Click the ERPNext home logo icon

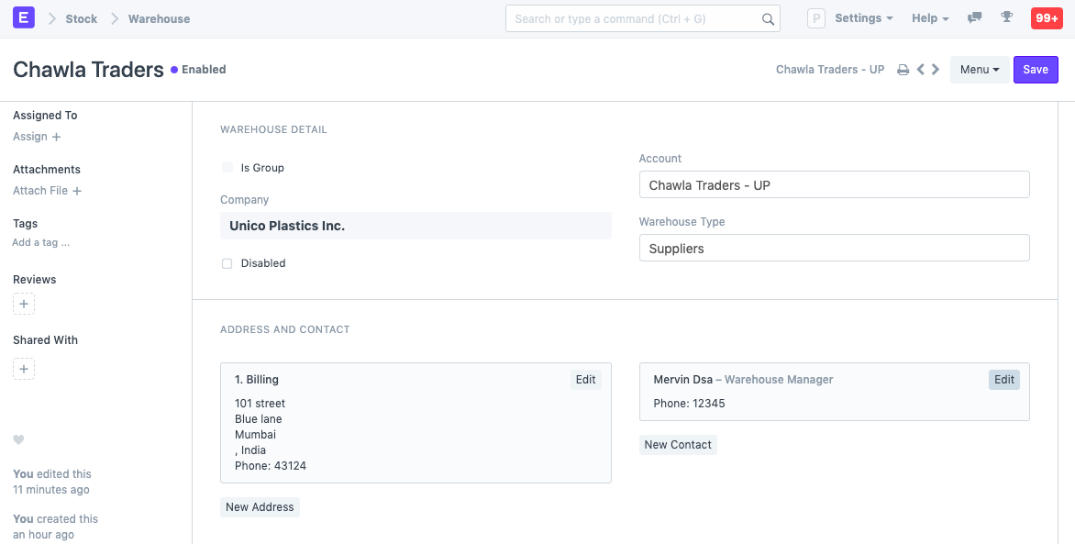point(24,18)
